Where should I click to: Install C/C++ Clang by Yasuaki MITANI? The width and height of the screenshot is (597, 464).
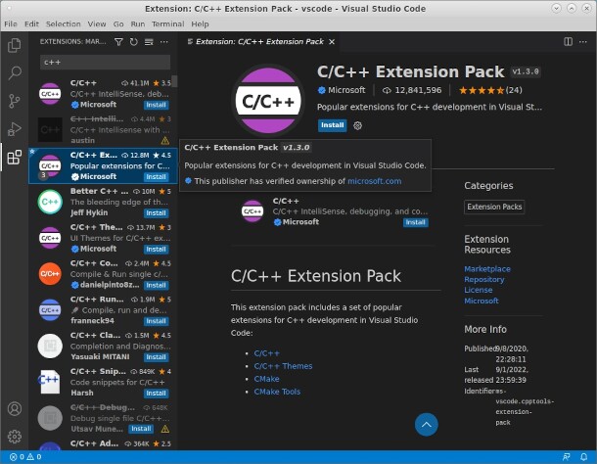(157, 357)
